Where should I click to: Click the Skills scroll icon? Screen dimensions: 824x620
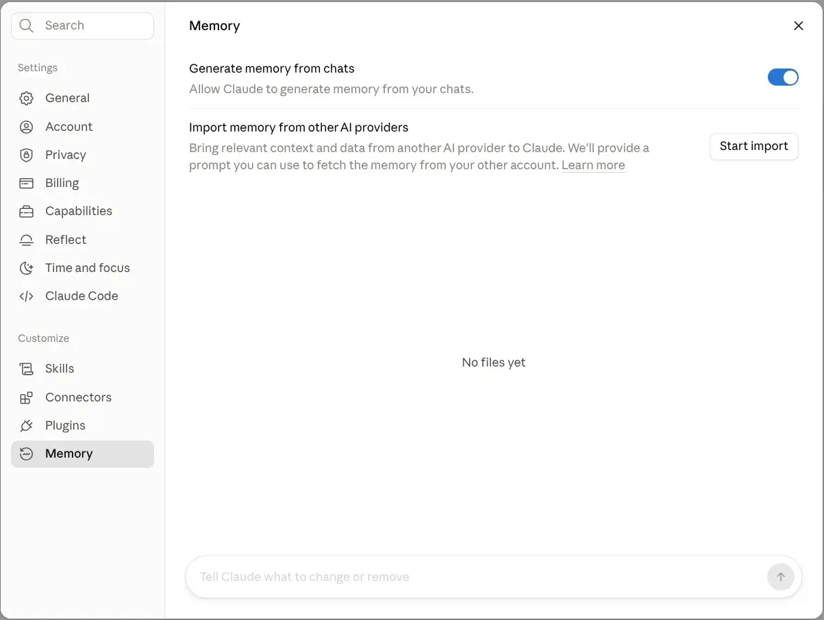point(26,369)
